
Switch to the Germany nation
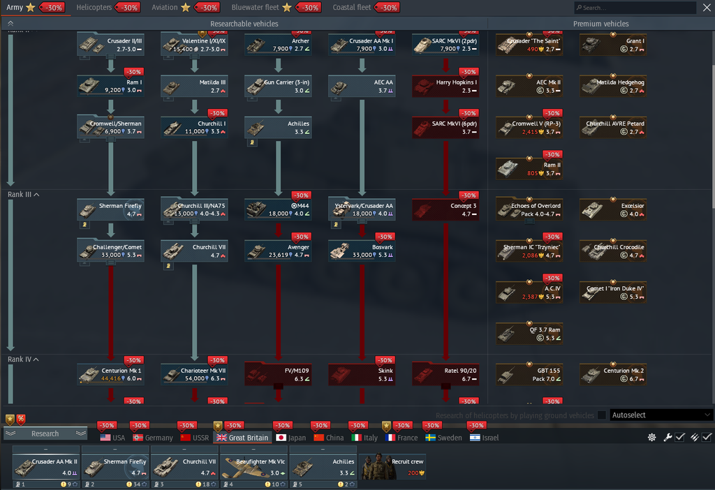tap(153, 438)
